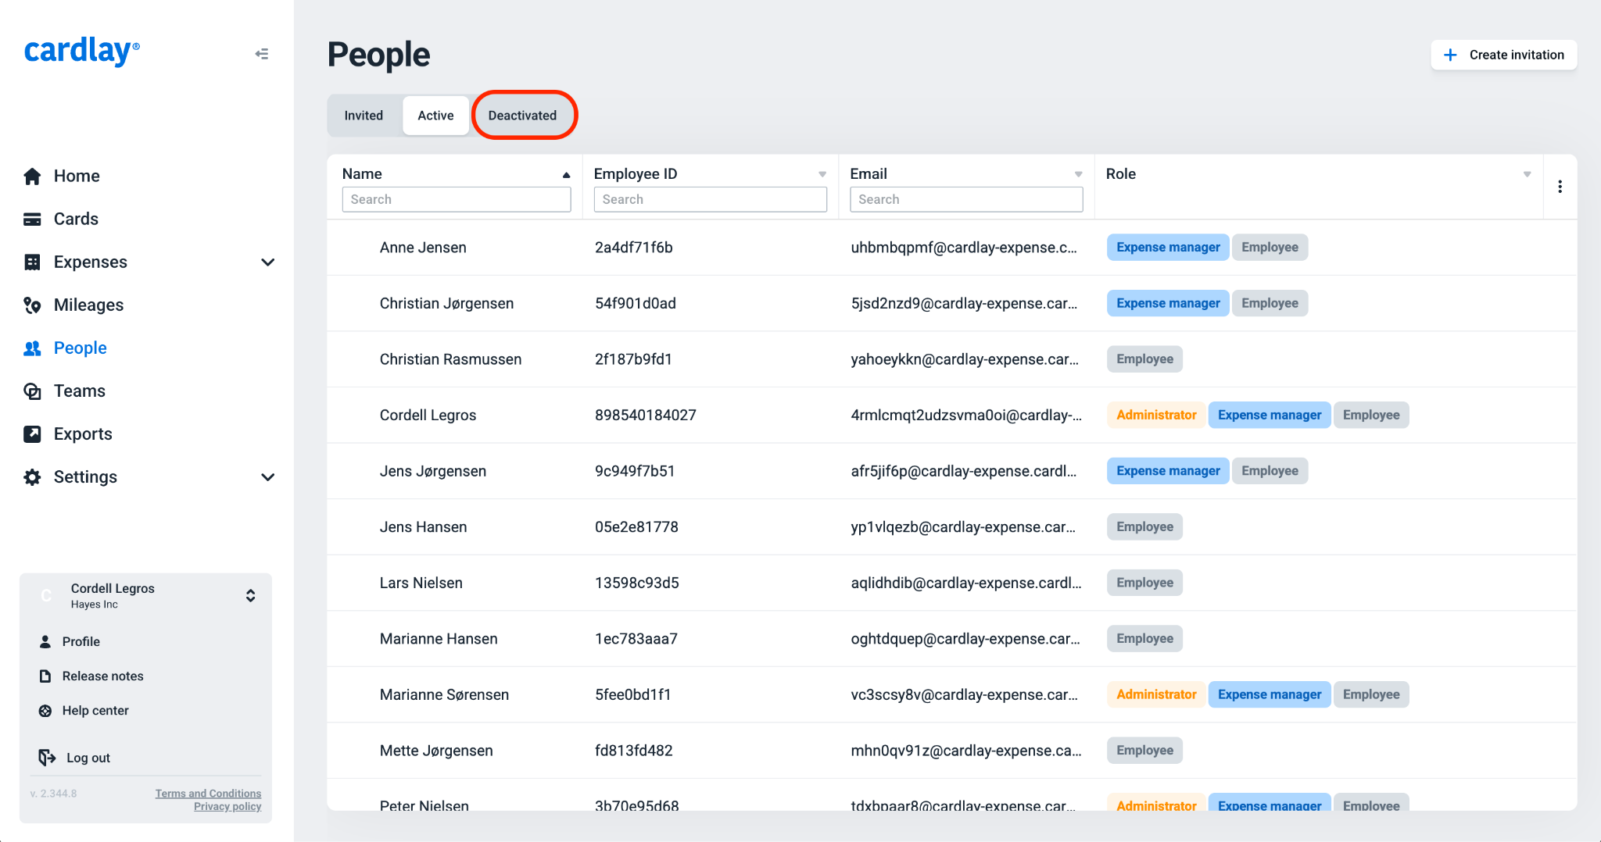Expand the Settings submenu chevron
The image size is (1601, 842).
(x=267, y=476)
